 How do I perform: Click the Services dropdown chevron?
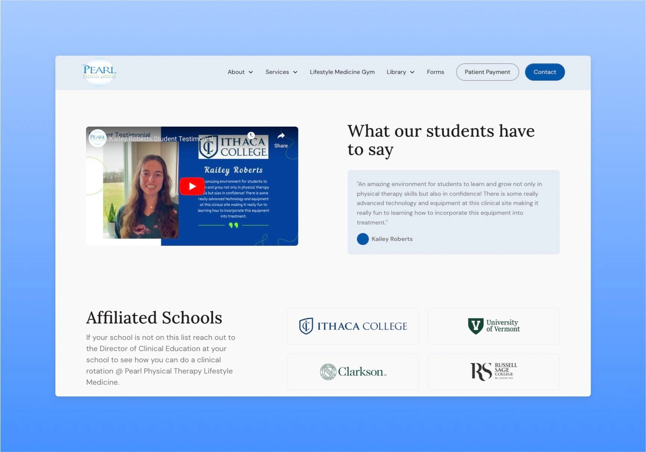coord(295,72)
